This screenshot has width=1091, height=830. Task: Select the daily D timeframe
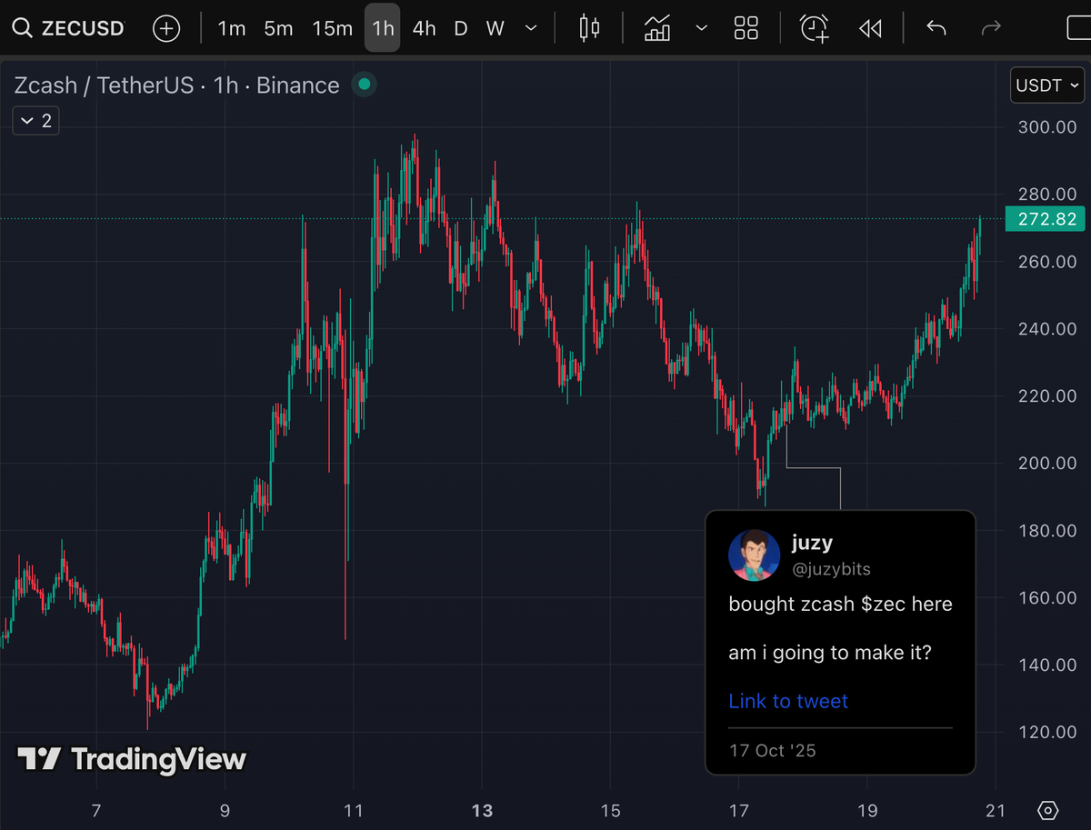461,28
